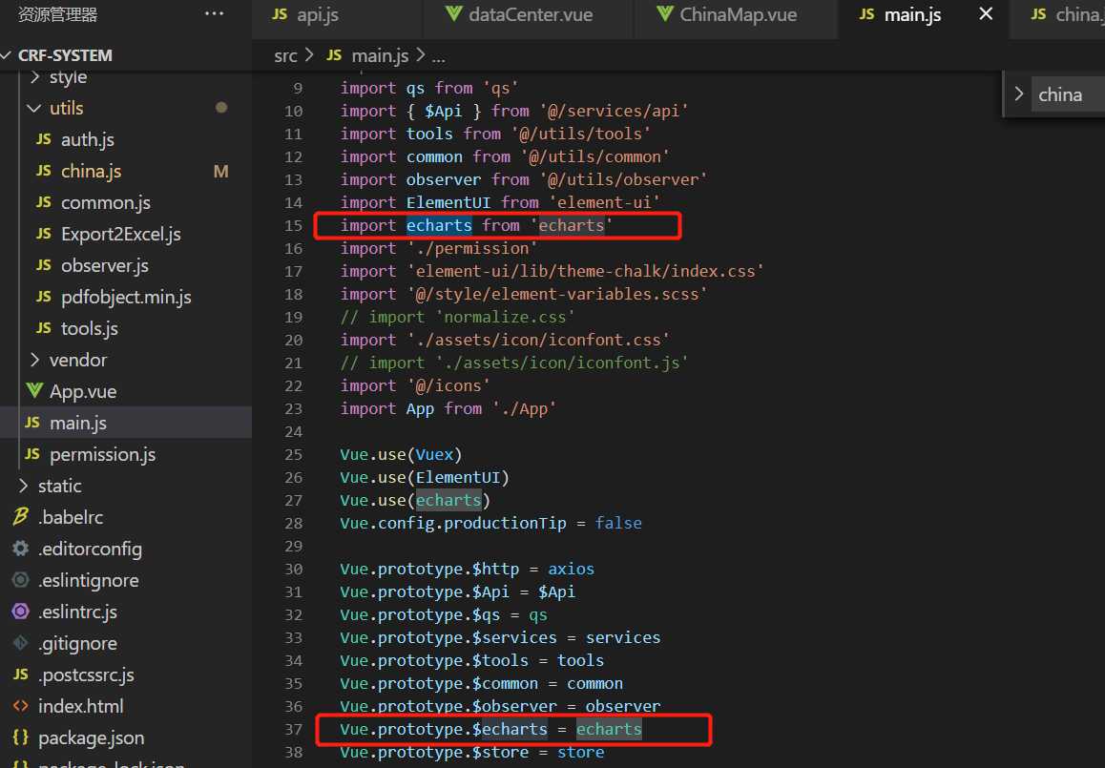
Task: Open the .gitignore file
Action: 77,643
